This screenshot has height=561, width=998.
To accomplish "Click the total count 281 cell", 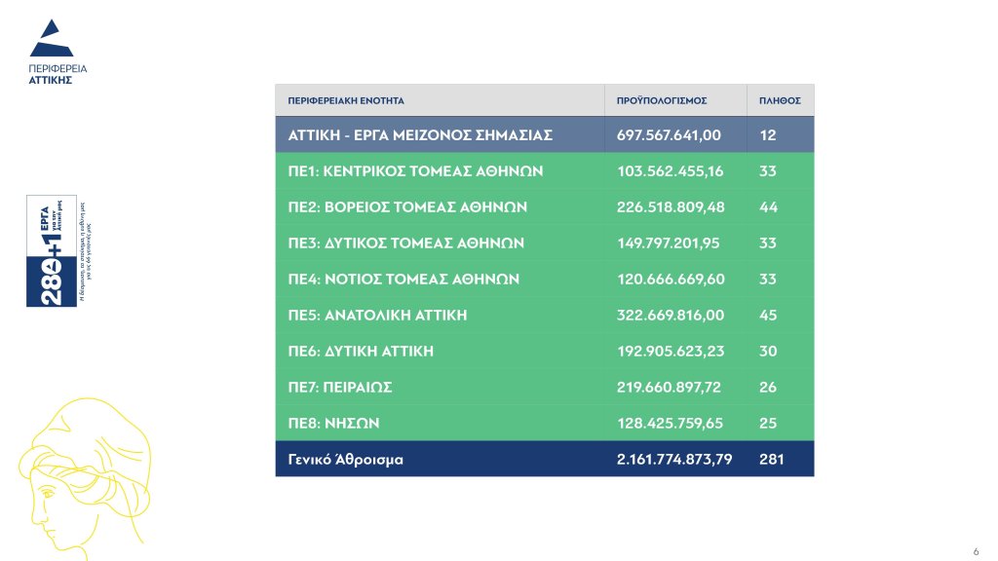I will [x=771, y=459].
